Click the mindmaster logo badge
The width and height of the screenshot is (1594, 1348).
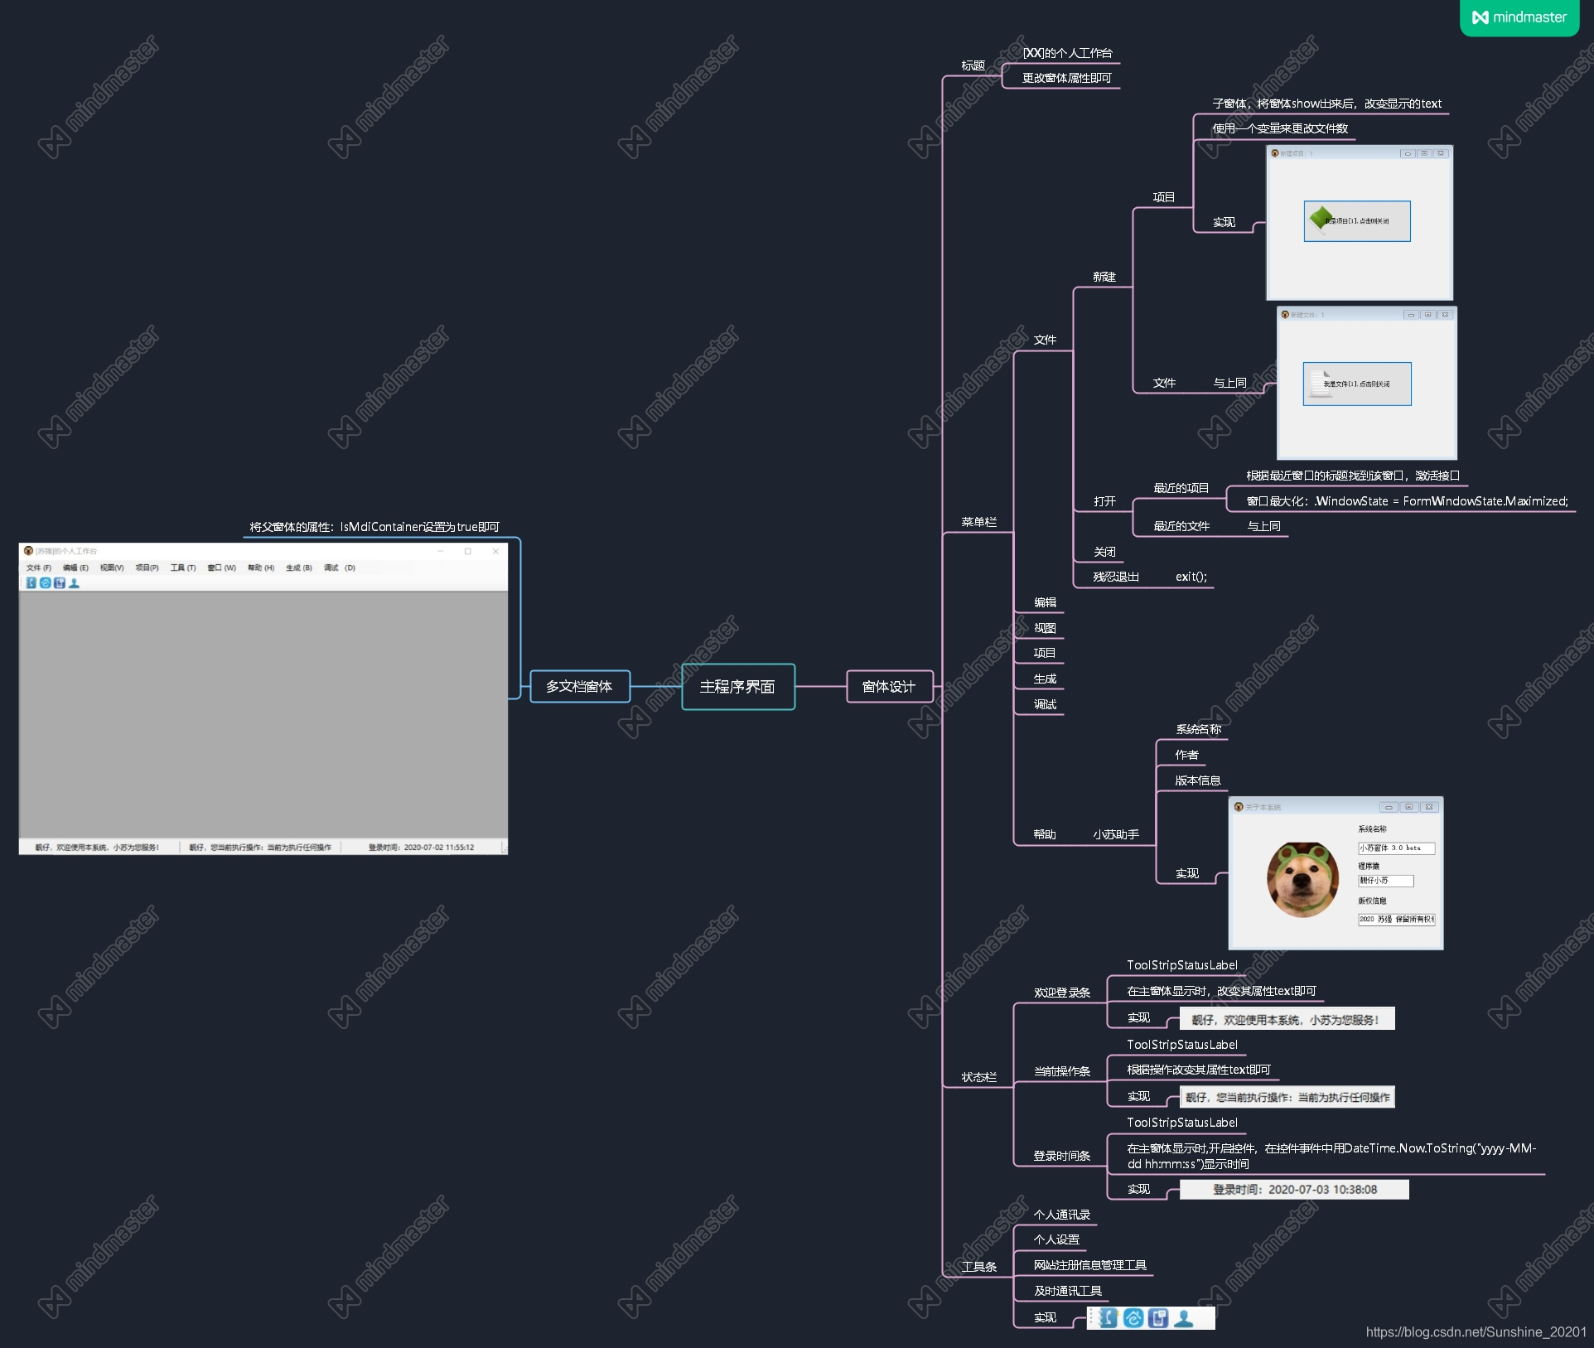(1519, 17)
